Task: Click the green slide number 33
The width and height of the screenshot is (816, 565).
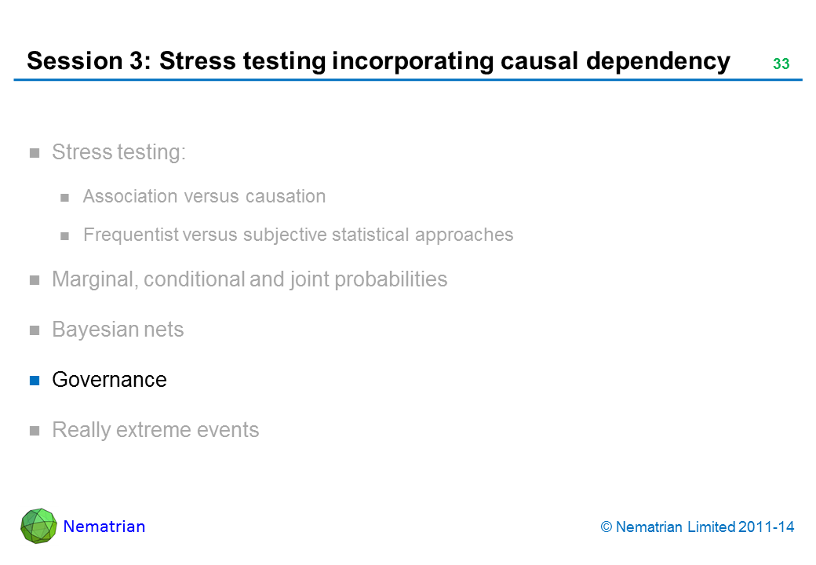Action: tap(781, 64)
